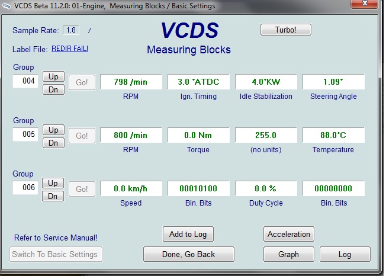Open the Graph view
This screenshot has height=279, width=386.
[289, 254]
